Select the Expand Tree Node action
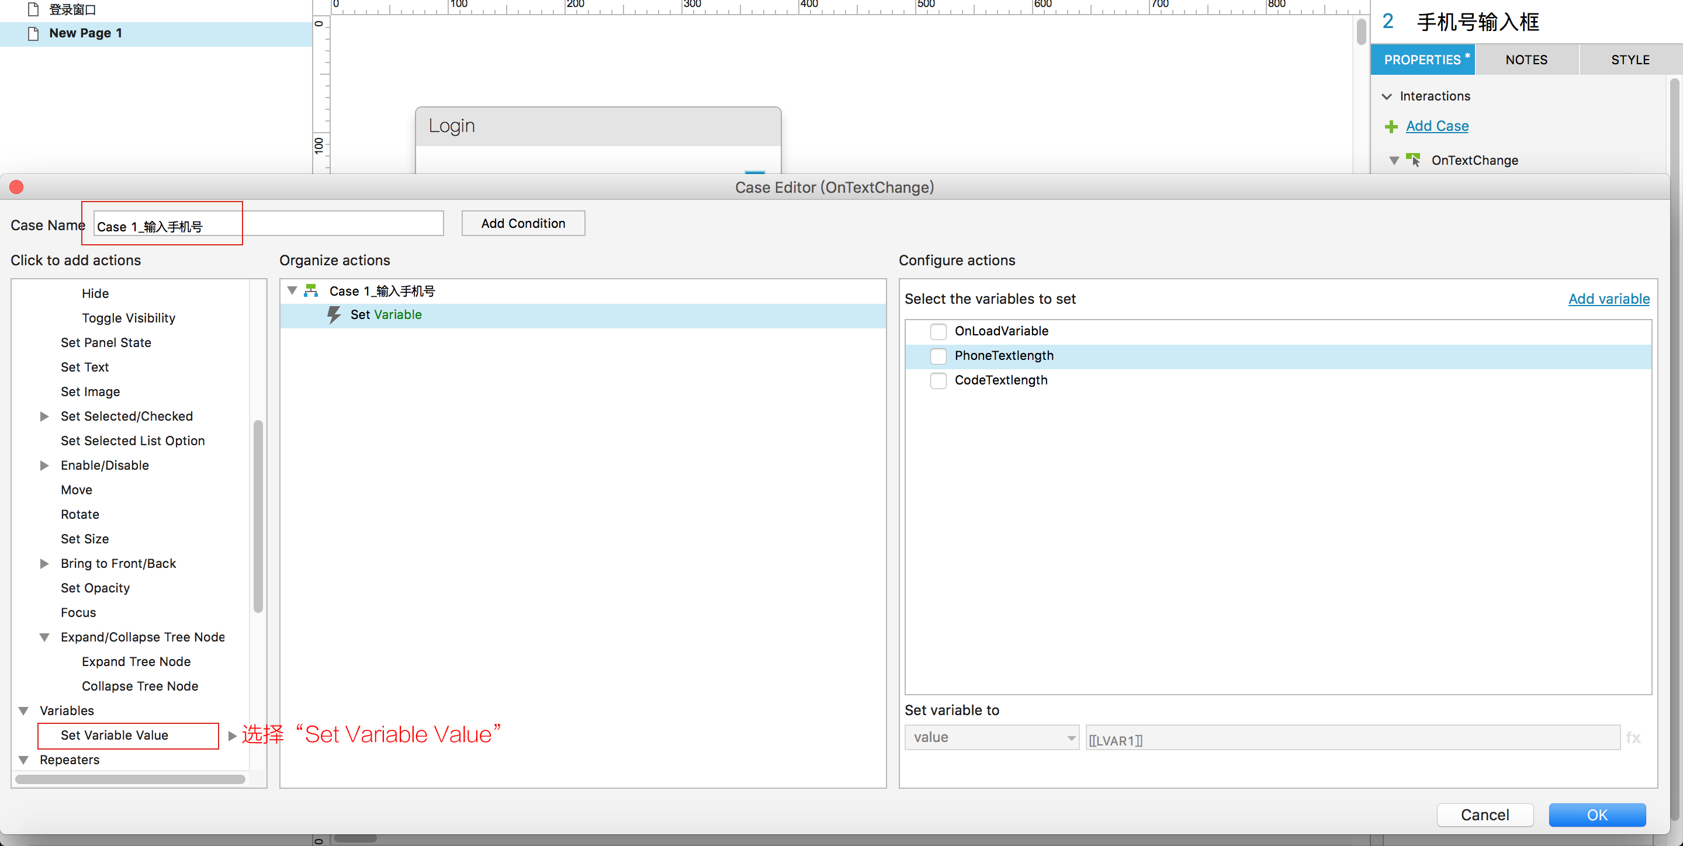 136,662
